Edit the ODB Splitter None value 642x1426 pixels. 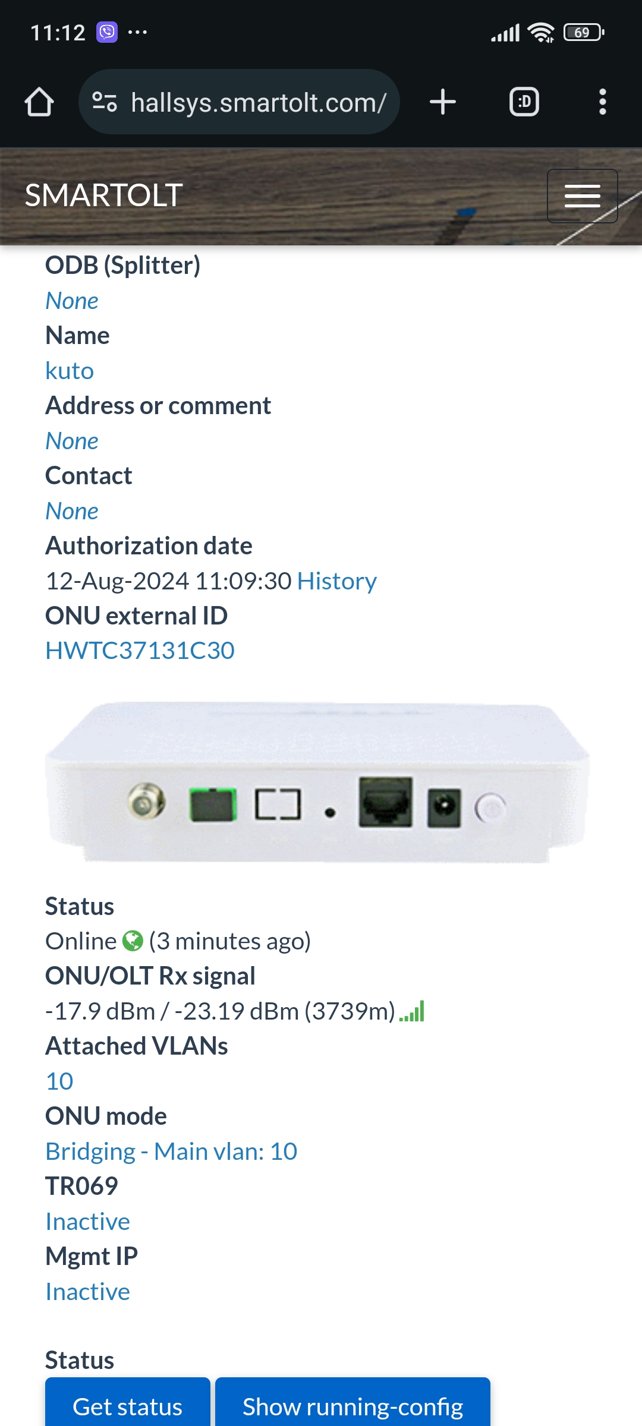click(x=72, y=301)
